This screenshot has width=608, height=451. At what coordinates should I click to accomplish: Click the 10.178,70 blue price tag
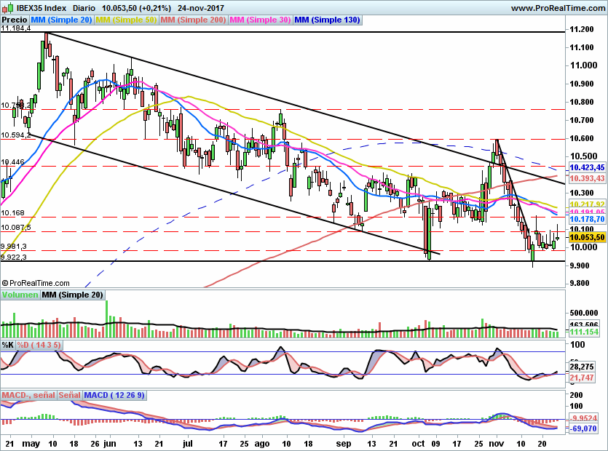pos(587,219)
